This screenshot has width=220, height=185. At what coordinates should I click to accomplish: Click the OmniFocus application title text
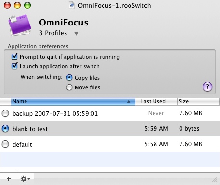pos(64,23)
